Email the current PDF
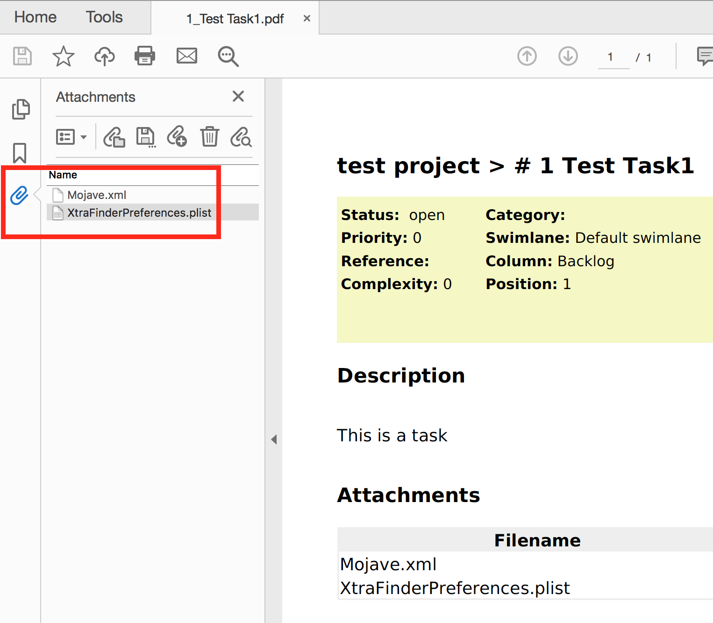This screenshot has height=623, width=713. tap(186, 56)
